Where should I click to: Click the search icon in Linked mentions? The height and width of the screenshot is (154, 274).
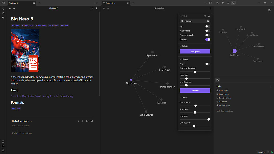tap(92, 121)
